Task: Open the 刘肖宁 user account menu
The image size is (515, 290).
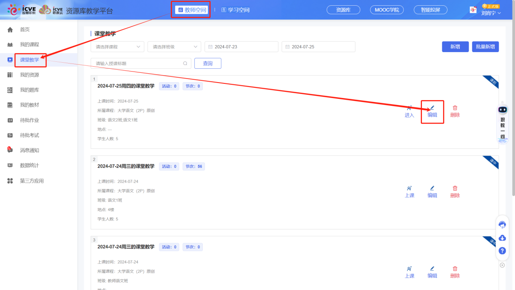Action: (x=491, y=13)
